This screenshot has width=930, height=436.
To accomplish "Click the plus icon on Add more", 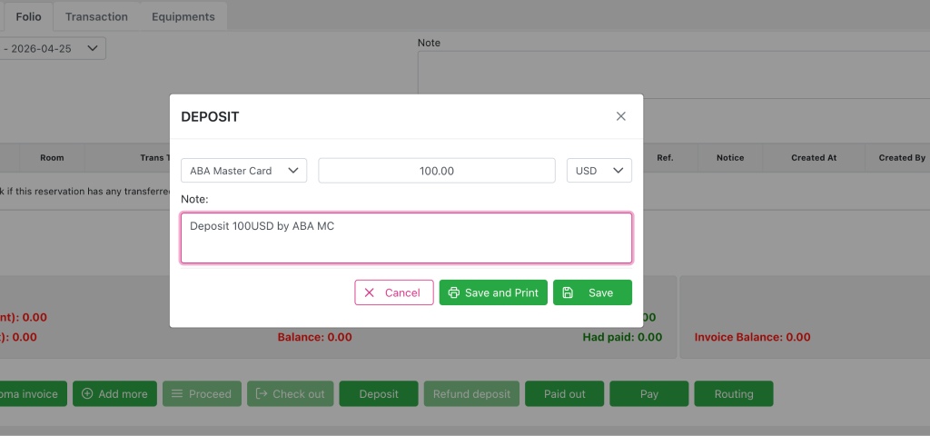I will point(87,393).
